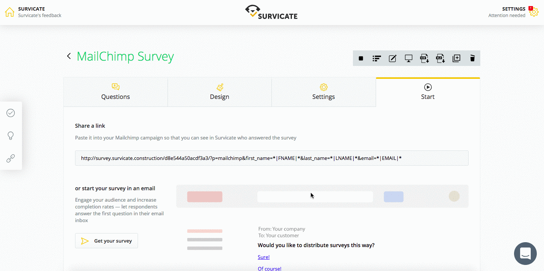Open the lightbulb item in left sidebar
The width and height of the screenshot is (544, 271).
point(11,136)
